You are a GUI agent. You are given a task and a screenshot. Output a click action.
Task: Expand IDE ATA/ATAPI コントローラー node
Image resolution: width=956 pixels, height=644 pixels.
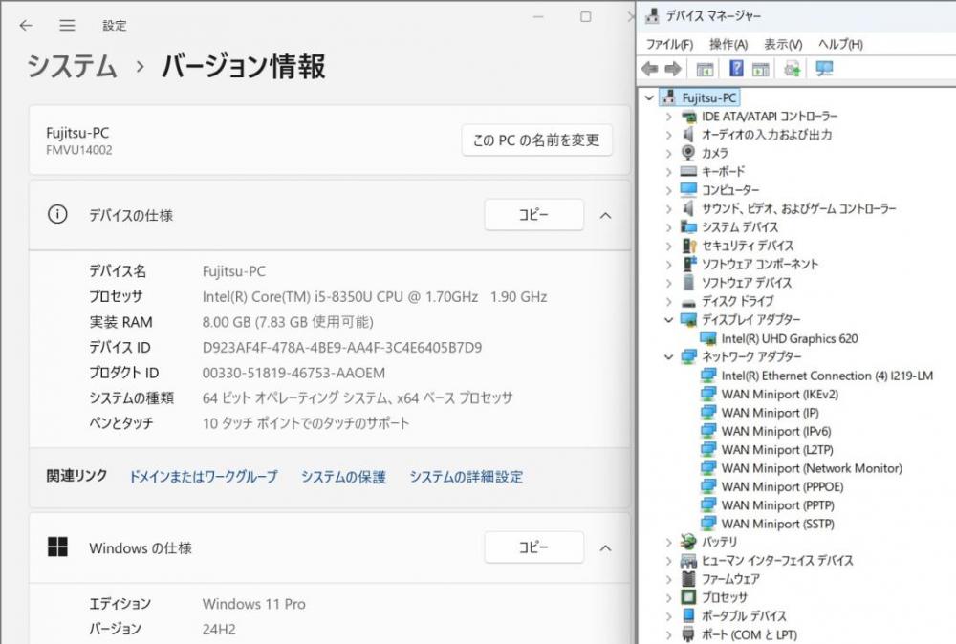click(669, 117)
